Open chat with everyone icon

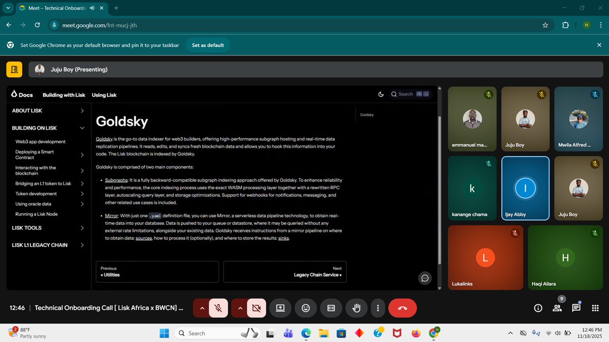pyautogui.click(x=576, y=308)
